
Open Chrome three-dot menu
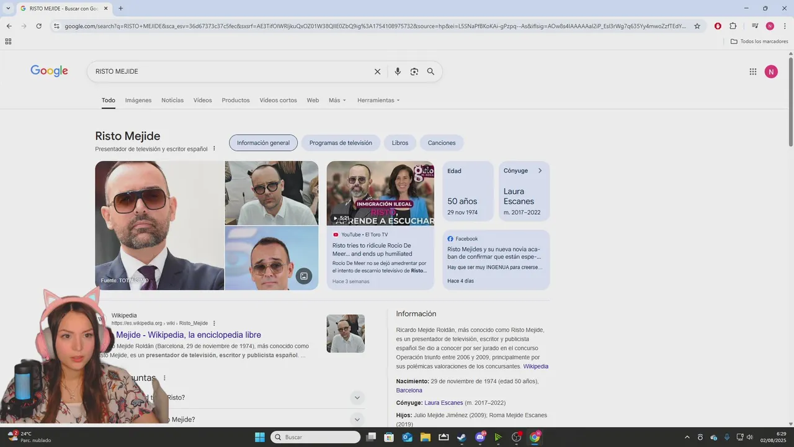[x=785, y=26]
